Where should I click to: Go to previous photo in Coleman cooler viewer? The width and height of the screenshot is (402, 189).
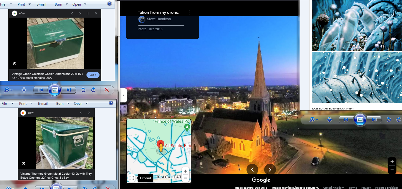(x=41, y=90)
